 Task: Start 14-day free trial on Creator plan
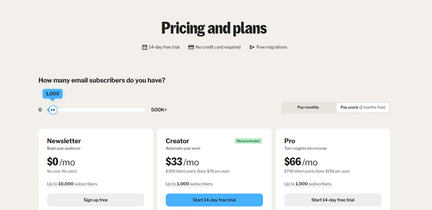[x=214, y=200]
